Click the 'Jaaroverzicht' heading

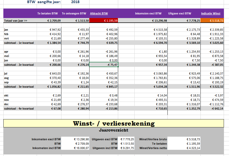[114, 130]
